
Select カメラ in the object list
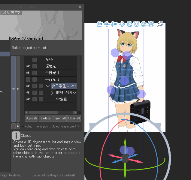[x=49, y=60]
